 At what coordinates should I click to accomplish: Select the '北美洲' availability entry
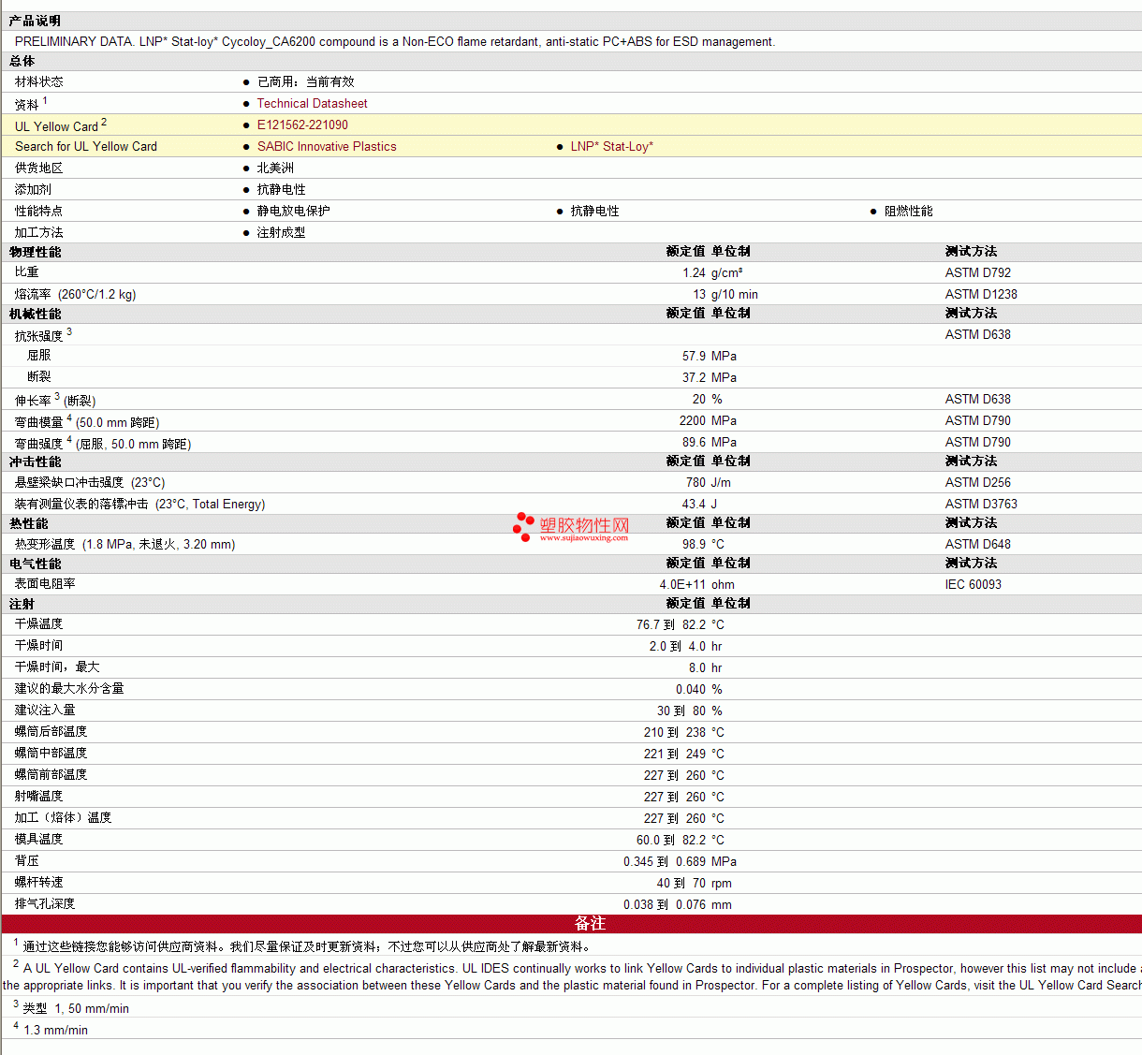275,168
